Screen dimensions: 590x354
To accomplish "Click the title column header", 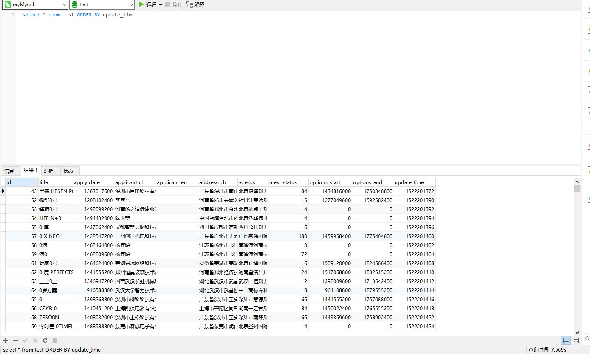I will click(x=55, y=182).
